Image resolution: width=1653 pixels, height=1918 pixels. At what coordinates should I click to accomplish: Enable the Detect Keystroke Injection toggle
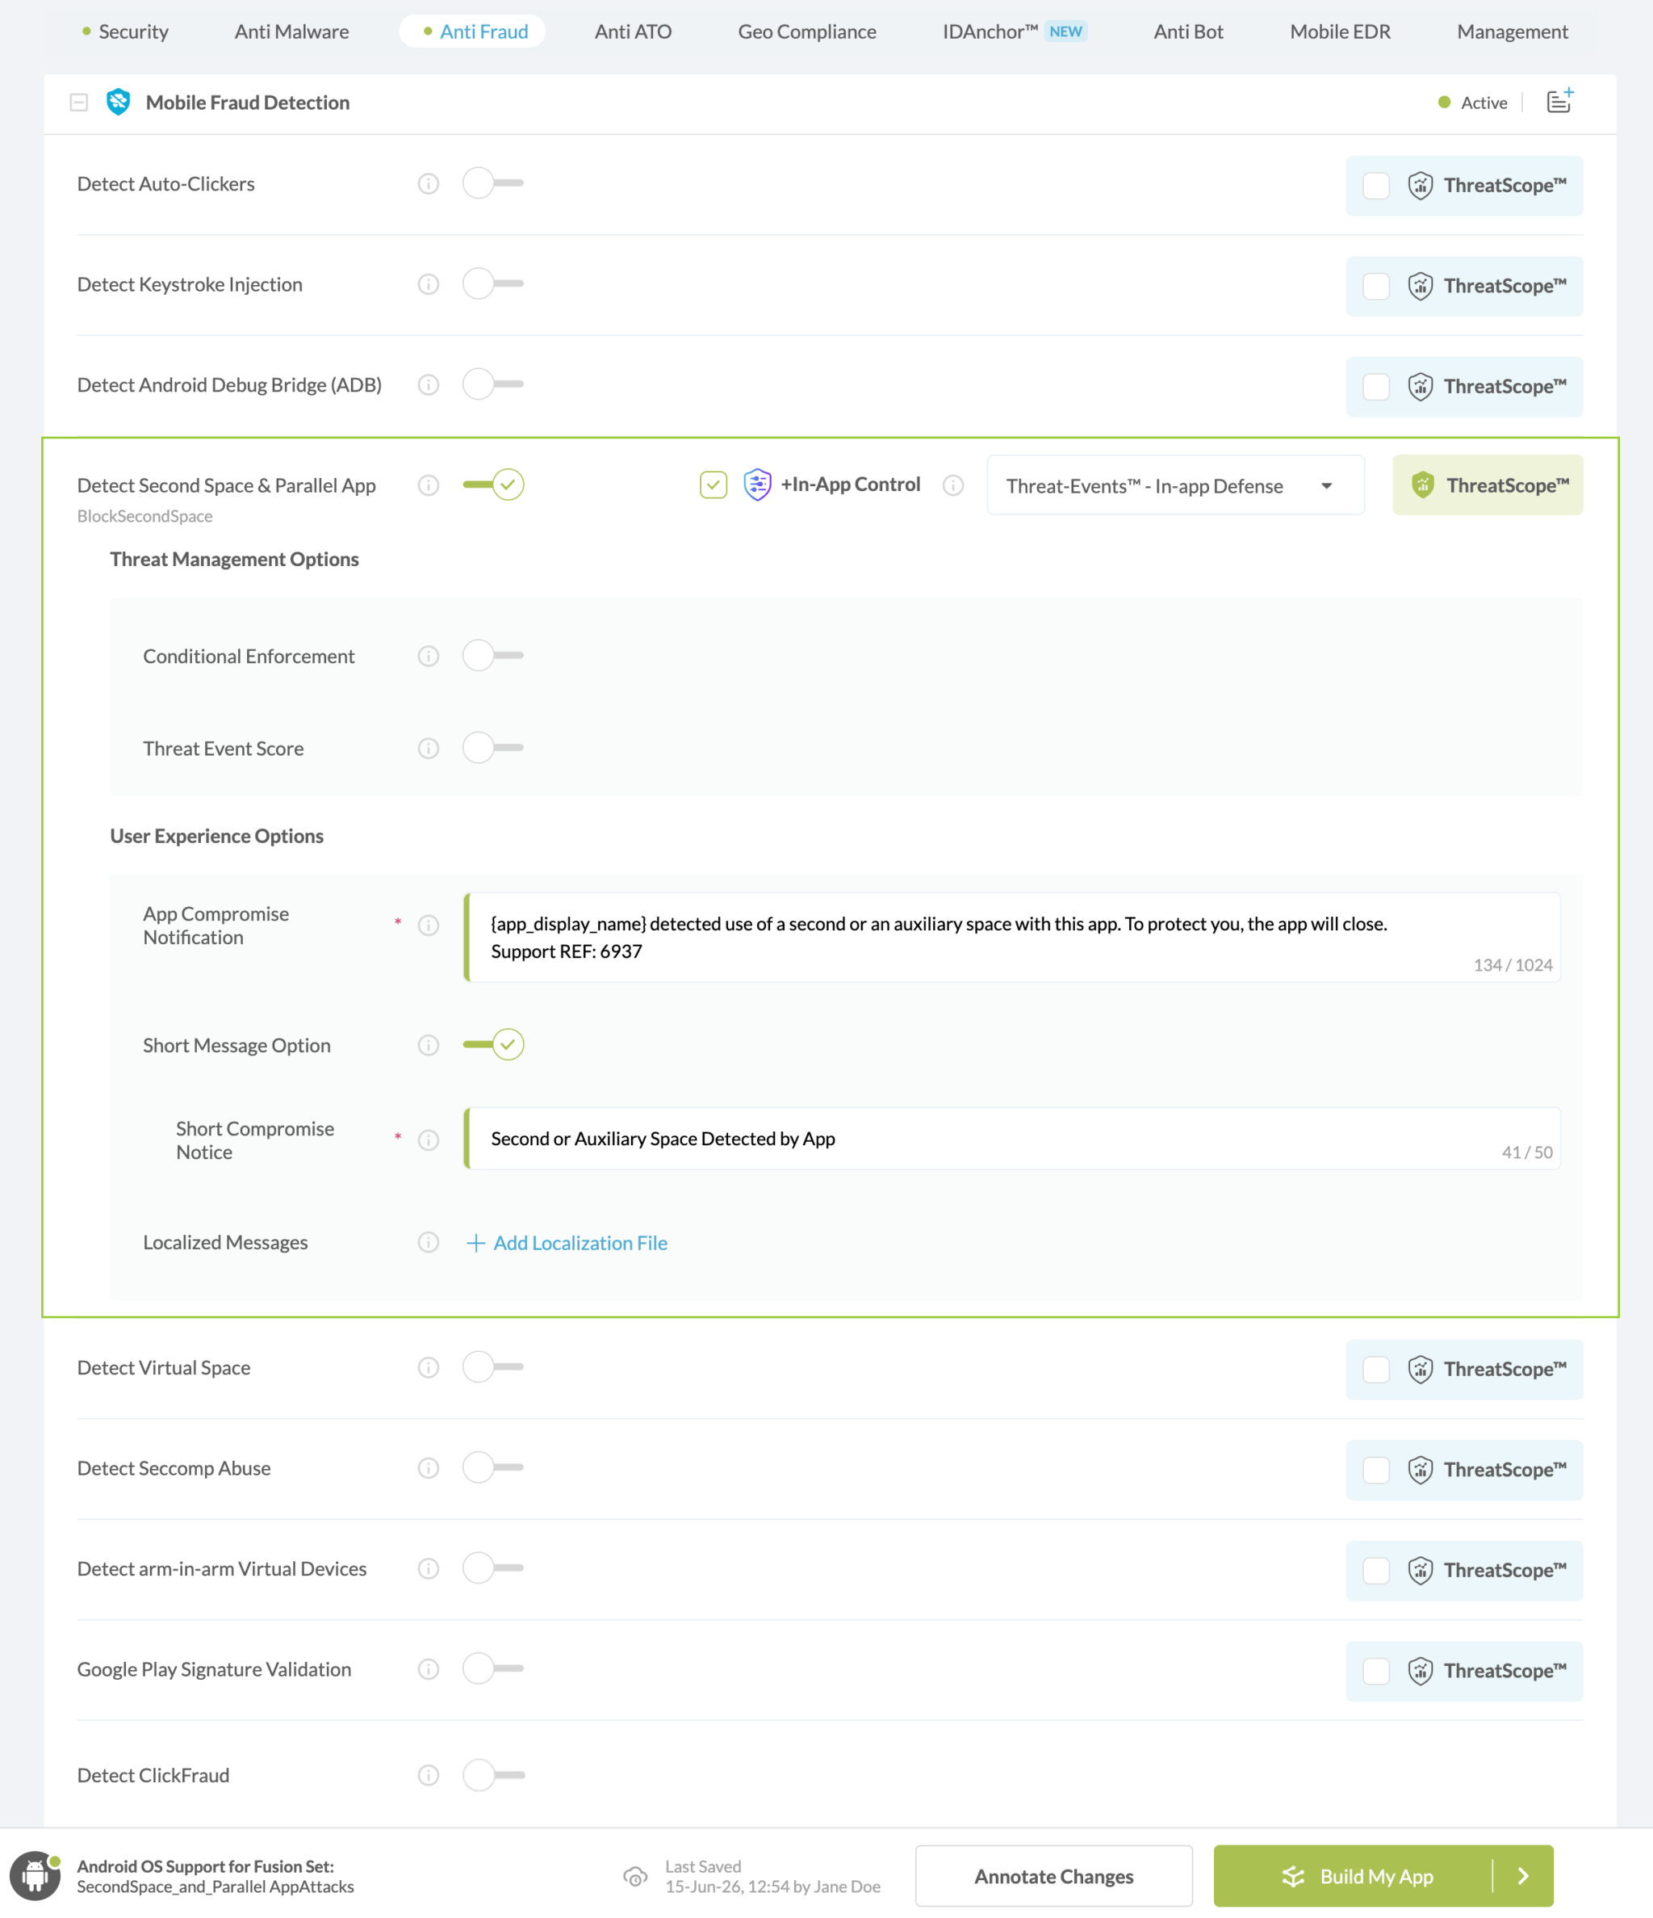coord(493,284)
